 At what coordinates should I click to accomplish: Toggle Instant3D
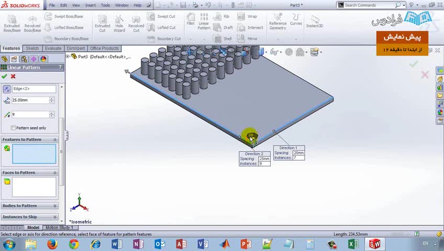[x=315, y=21]
